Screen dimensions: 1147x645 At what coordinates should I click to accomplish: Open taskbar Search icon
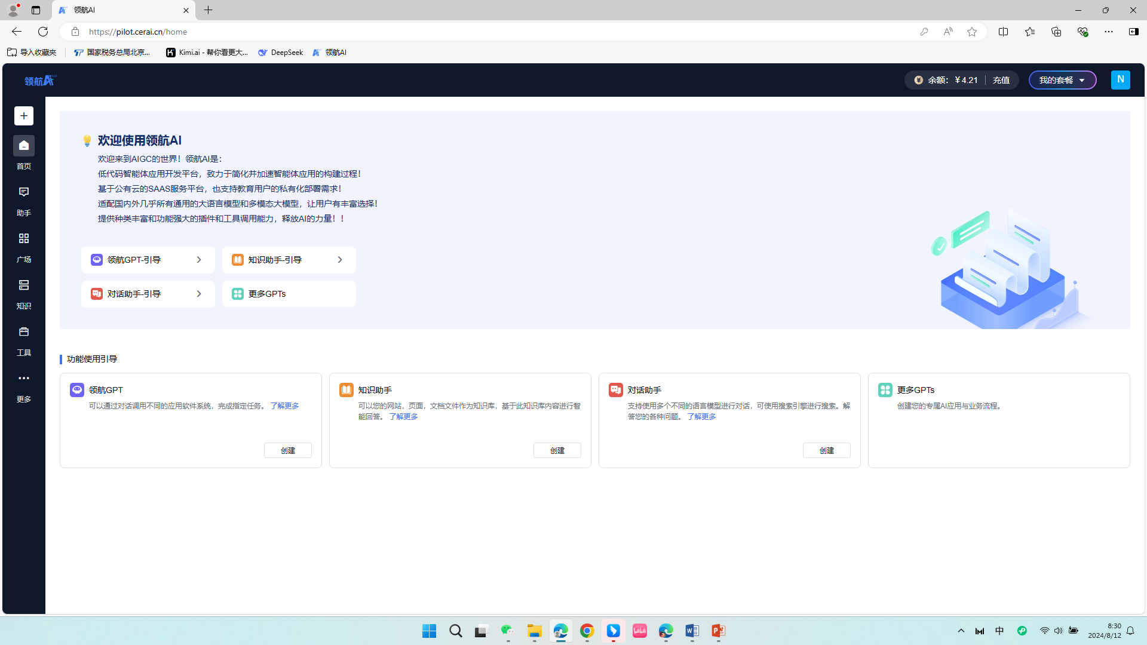click(x=456, y=631)
